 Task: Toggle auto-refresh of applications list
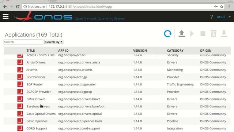(x=168, y=33)
